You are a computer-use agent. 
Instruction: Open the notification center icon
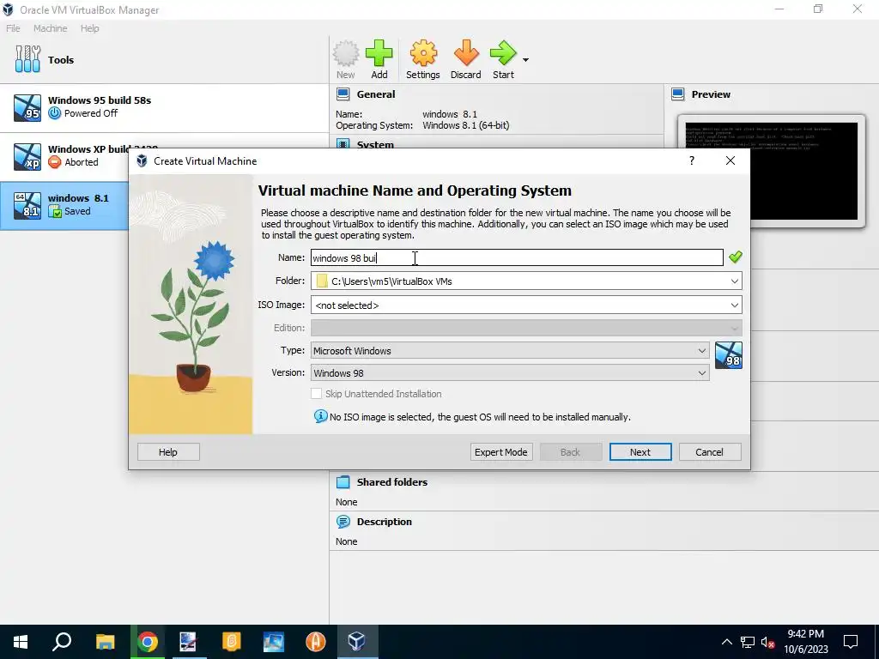click(x=851, y=642)
